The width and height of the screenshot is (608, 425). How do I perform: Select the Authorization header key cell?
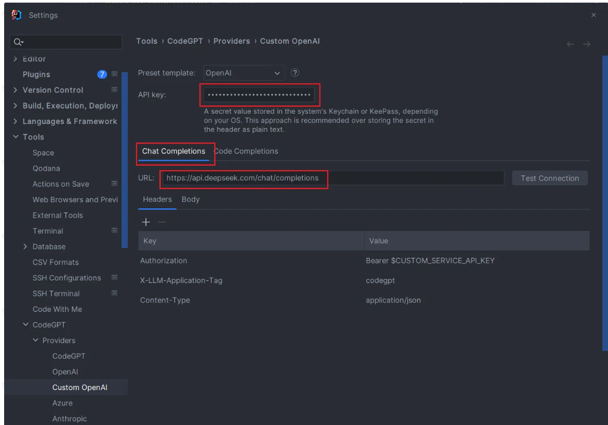[x=164, y=260]
